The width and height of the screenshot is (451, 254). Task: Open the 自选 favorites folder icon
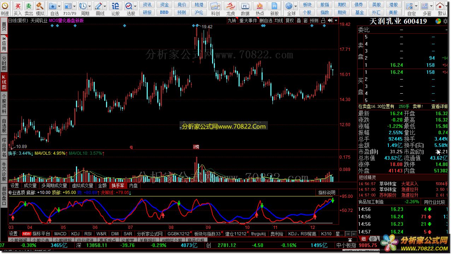(52, 6)
